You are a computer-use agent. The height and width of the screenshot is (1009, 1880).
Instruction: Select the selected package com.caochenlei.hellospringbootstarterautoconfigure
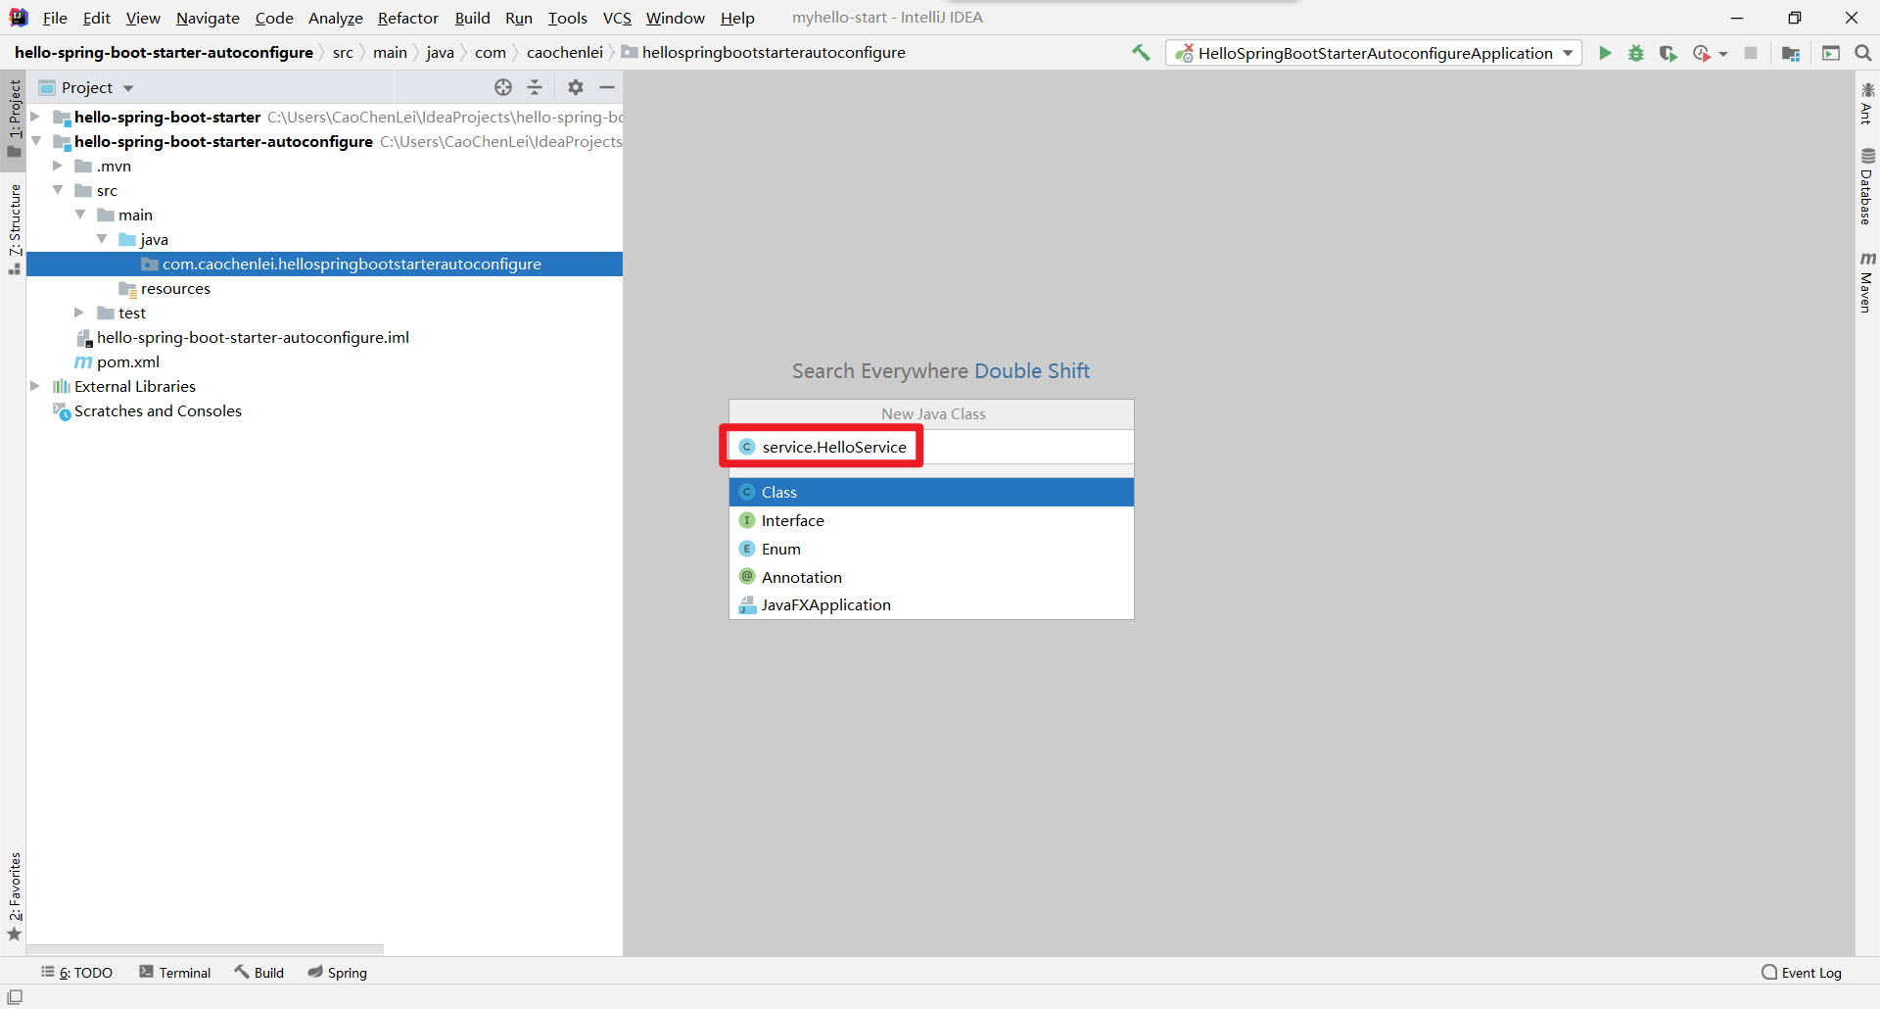pyautogui.click(x=324, y=264)
